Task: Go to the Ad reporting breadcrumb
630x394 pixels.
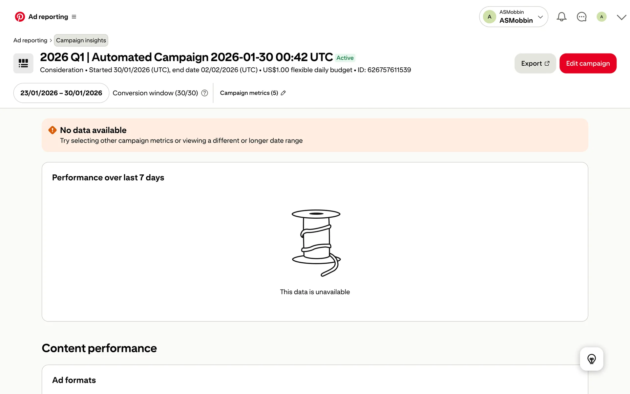Action: coord(30,40)
